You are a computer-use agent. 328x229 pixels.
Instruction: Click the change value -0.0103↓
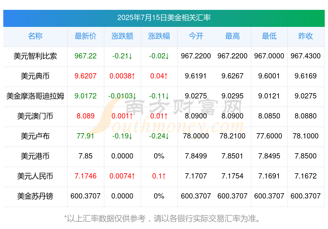[x=122, y=96]
